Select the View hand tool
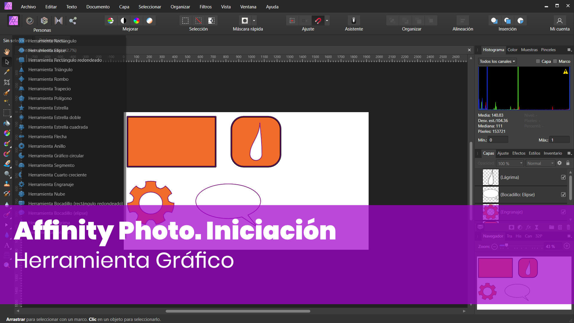This screenshot has height=323, width=574. pyautogui.click(x=7, y=52)
